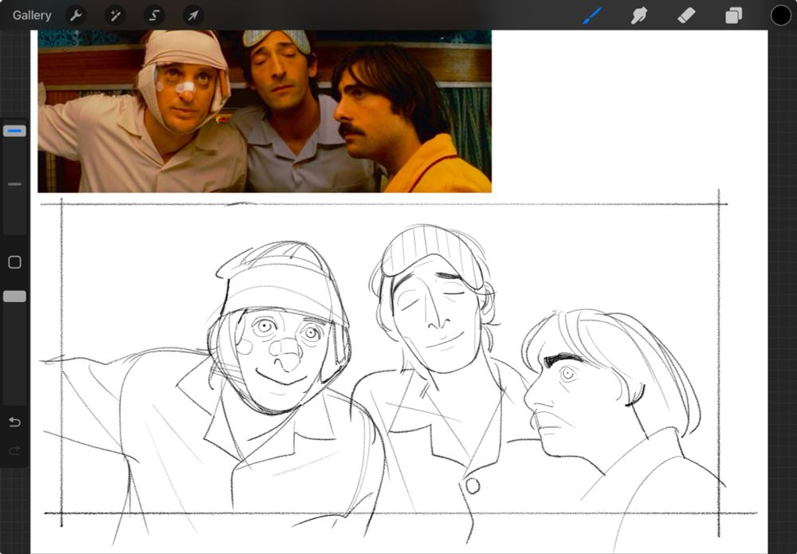This screenshot has width=797, height=554.
Task: Open the Adjustments magic wand menu
Action: pos(115,15)
